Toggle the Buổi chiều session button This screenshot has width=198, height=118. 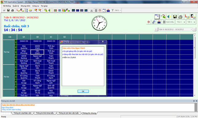(x=168, y=22)
